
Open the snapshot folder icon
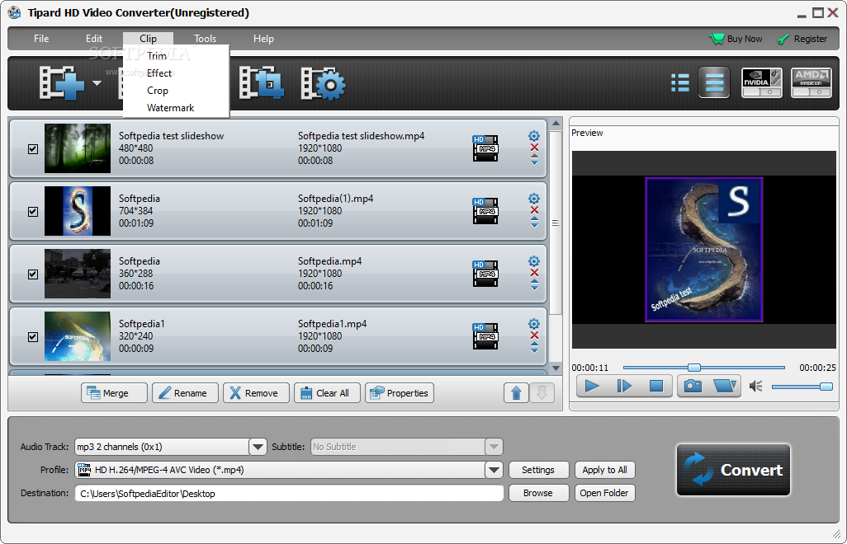point(724,386)
